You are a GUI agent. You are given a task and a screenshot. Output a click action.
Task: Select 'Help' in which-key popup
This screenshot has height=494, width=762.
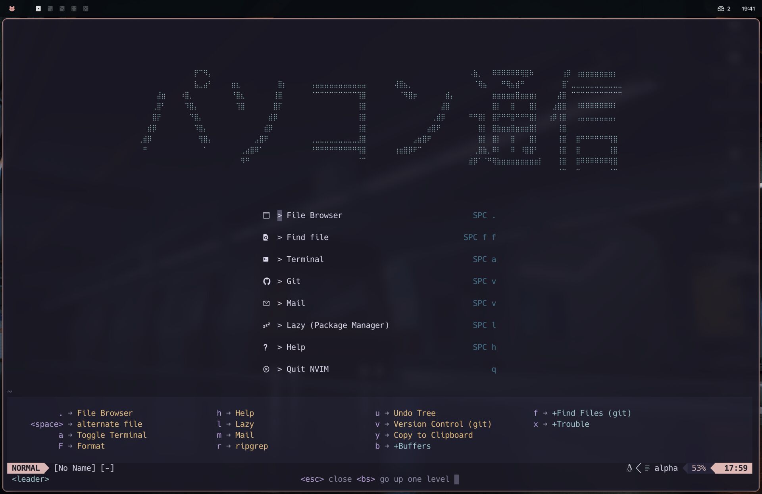tap(244, 413)
